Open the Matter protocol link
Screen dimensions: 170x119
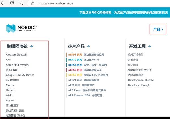click(10, 85)
